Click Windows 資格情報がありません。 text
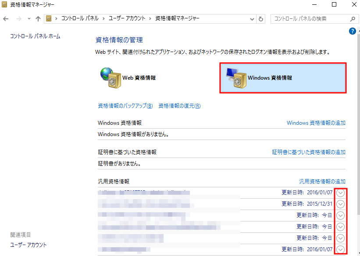Image resolution: width=360 pixels, height=256 pixels. tap(134, 134)
